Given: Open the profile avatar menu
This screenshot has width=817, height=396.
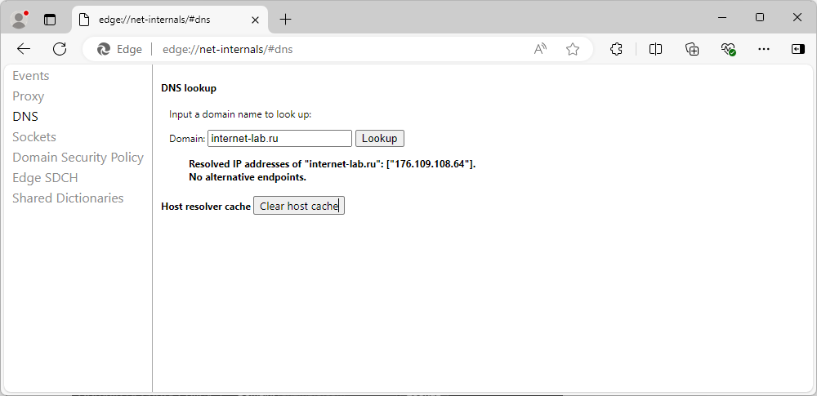Looking at the screenshot, I should (20, 20).
